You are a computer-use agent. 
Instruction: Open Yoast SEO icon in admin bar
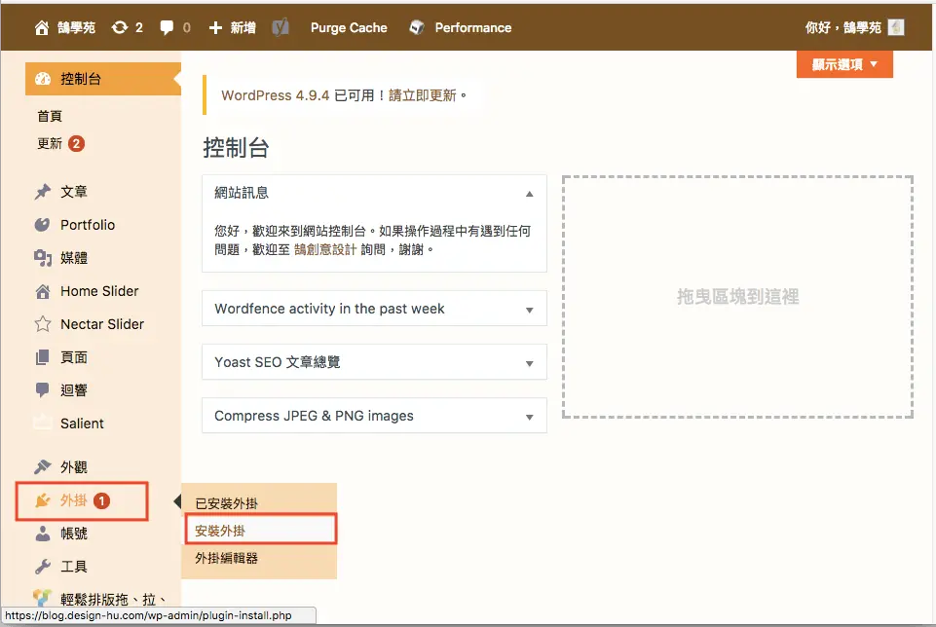(x=281, y=27)
